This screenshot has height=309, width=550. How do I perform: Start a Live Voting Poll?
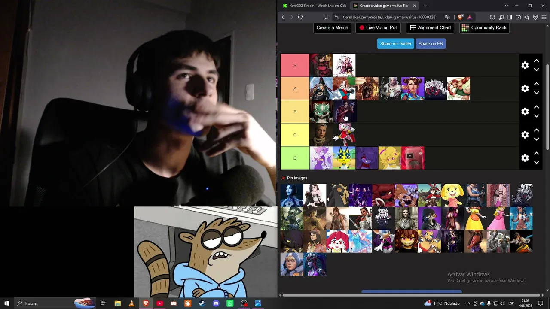tap(379, 28)
